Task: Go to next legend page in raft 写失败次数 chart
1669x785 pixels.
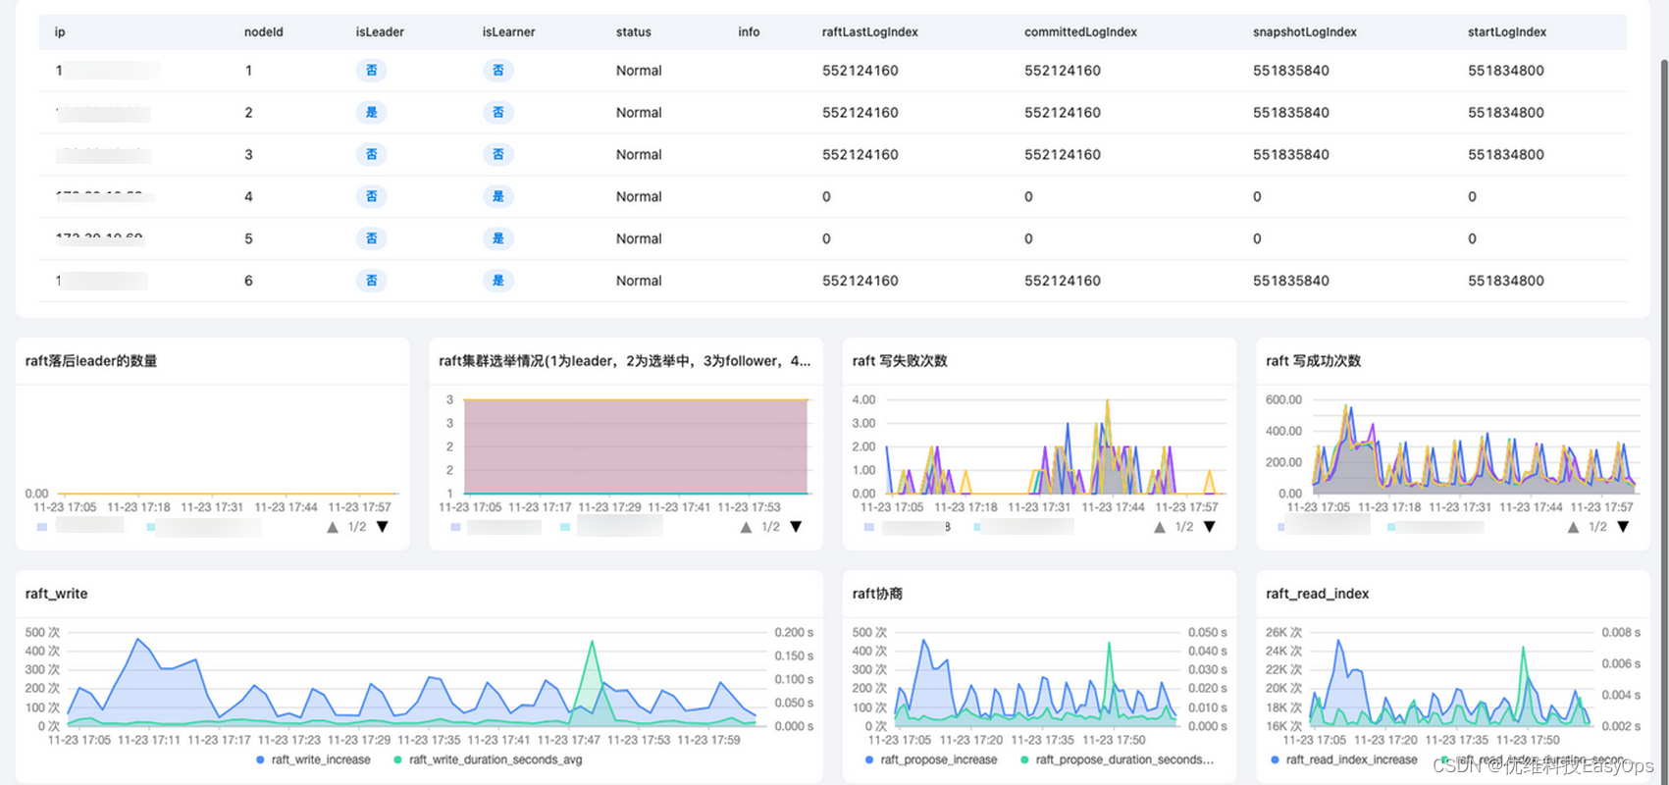Action: coord(1210,527)
